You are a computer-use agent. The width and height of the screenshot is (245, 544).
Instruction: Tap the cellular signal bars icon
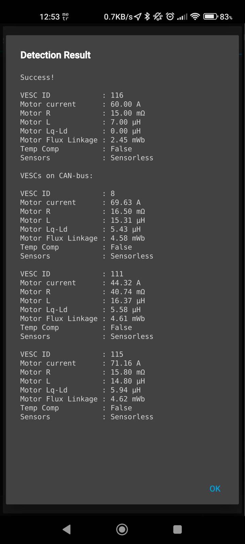click(x=182, y=17)
